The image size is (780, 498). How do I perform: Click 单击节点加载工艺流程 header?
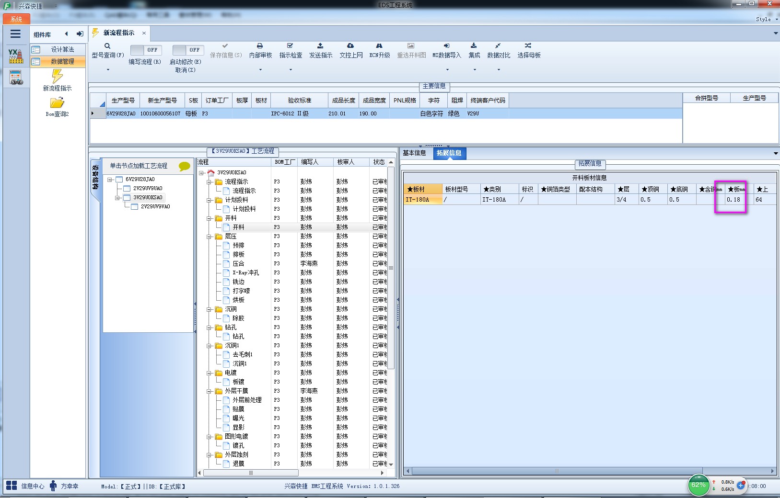click(x=139, y=166)
